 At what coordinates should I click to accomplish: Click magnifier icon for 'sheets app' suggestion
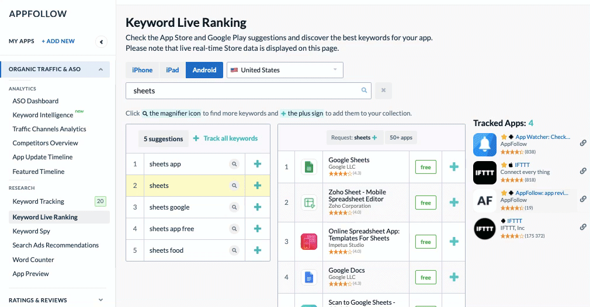pos(234,164)
